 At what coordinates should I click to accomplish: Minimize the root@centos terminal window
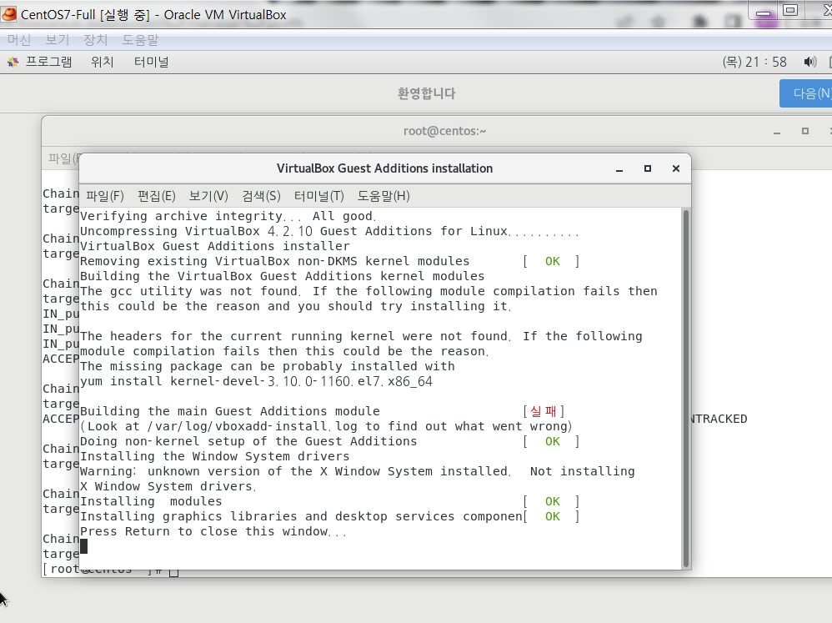click(777, 132)
